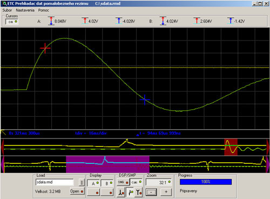Toggle the Calc mode button
This screenshot has width=270, height=199.
point(136,182)
